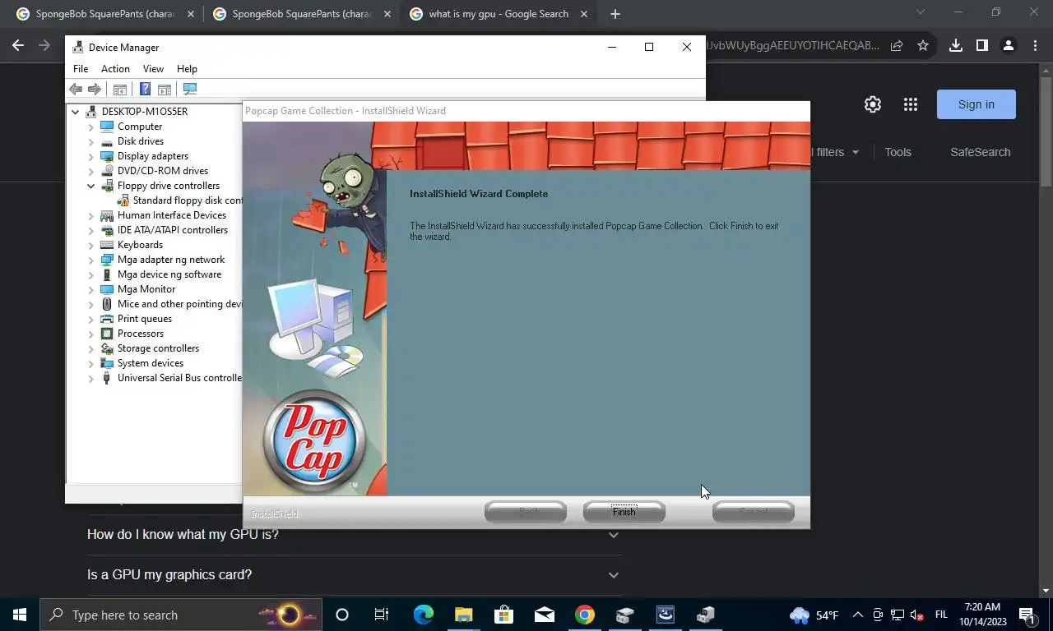Select Mice and other pointing devices
The height and width of the screenshot is (631, 1053).
coord(179,304)
